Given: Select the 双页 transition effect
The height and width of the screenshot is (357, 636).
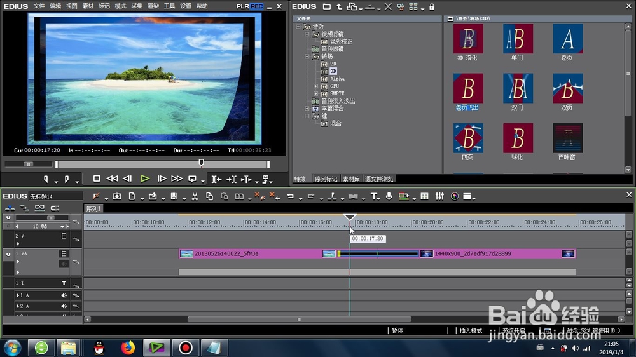Looking at the screenshot, I should pyautogui.click(x=568, y=88).
